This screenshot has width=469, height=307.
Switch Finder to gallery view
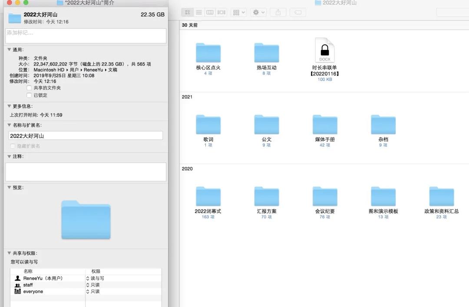coord(221,13)
